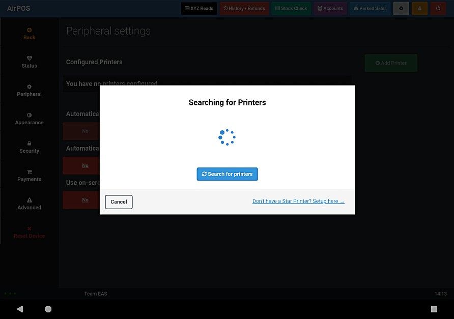
Task: Open Security settings with the lock icon
Action: [29, 143]
